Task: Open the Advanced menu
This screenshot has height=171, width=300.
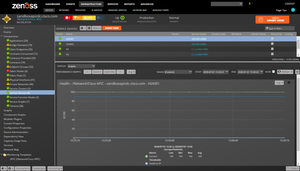Action: [147, 4]
